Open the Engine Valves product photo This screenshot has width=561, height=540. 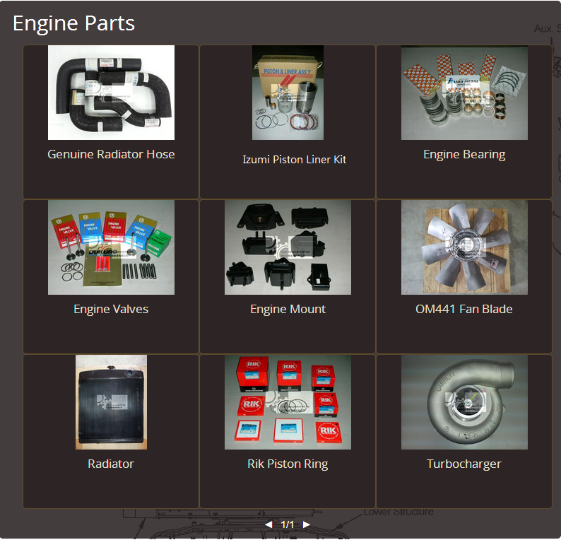pyautogui.click(x=111, y=247)
